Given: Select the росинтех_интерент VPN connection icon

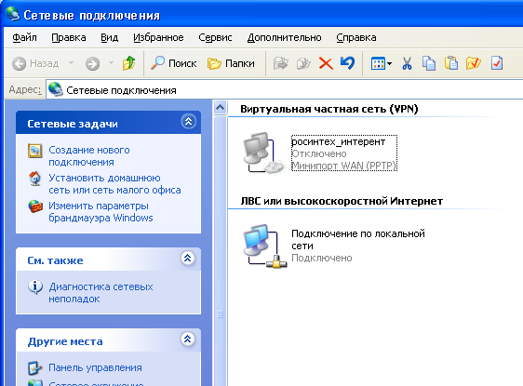Looking at the screenshot, I should (x=263, y=153).
